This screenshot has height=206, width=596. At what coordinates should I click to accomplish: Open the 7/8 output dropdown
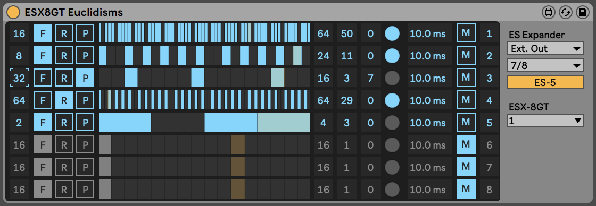point(545,65)
